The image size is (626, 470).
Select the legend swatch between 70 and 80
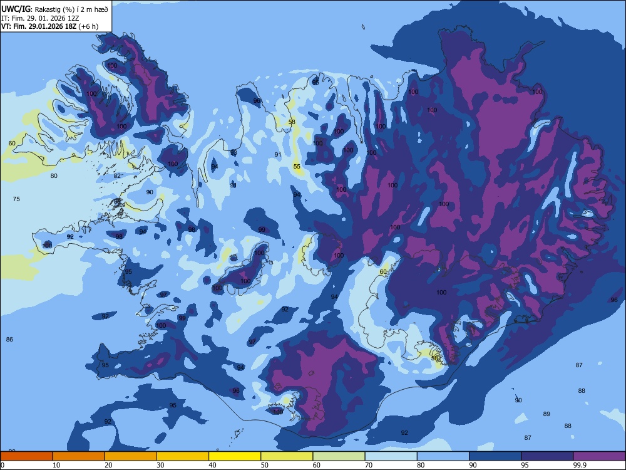391,456
